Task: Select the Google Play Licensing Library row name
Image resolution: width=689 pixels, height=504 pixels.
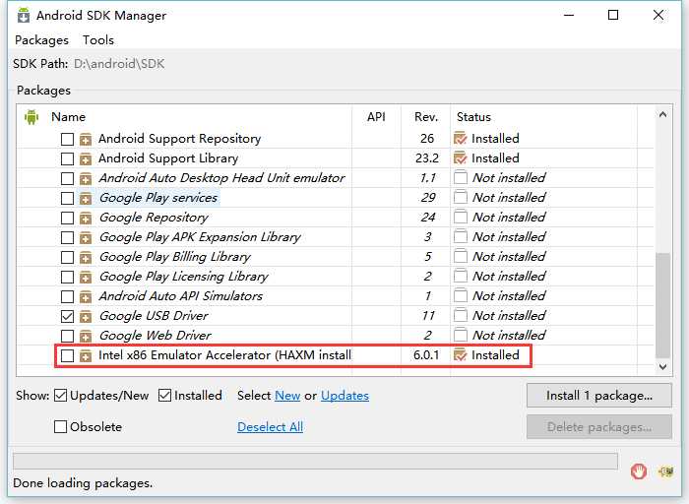Action: pos(184,277)
